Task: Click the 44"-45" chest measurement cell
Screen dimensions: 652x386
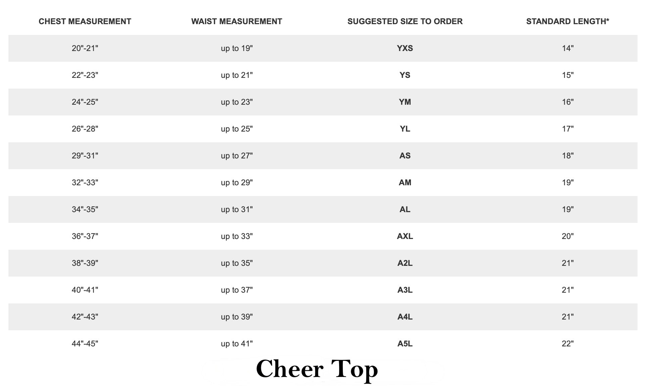Action: tap(85, 344)
